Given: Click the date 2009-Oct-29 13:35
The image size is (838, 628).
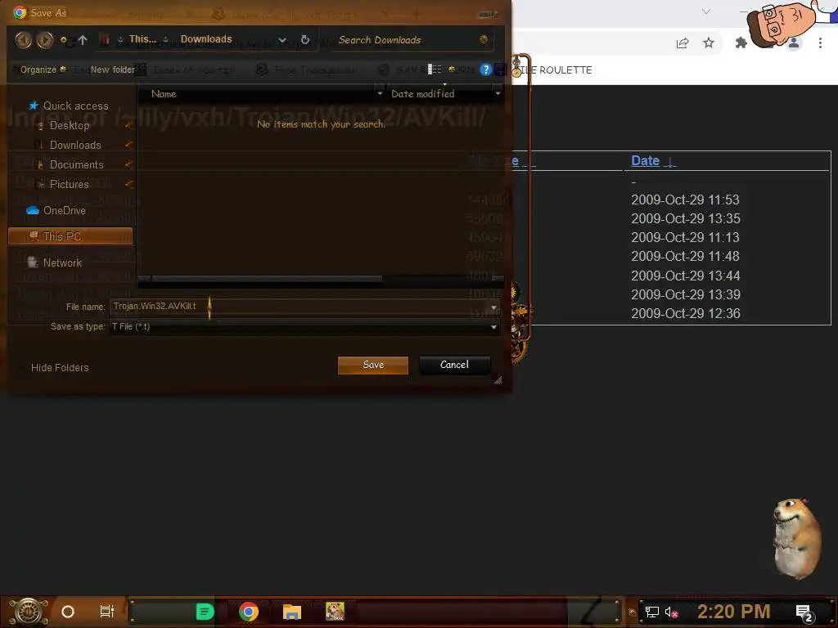Looking at the screenshot, I should click(685, 218).
